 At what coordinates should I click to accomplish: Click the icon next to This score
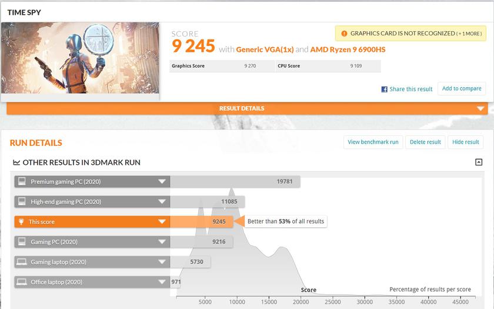coord(22,222)
